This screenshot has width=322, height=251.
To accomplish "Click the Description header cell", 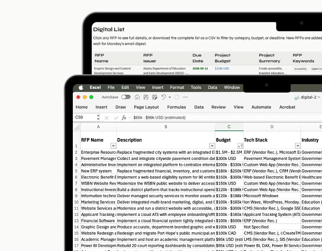I will click(166, 140).
